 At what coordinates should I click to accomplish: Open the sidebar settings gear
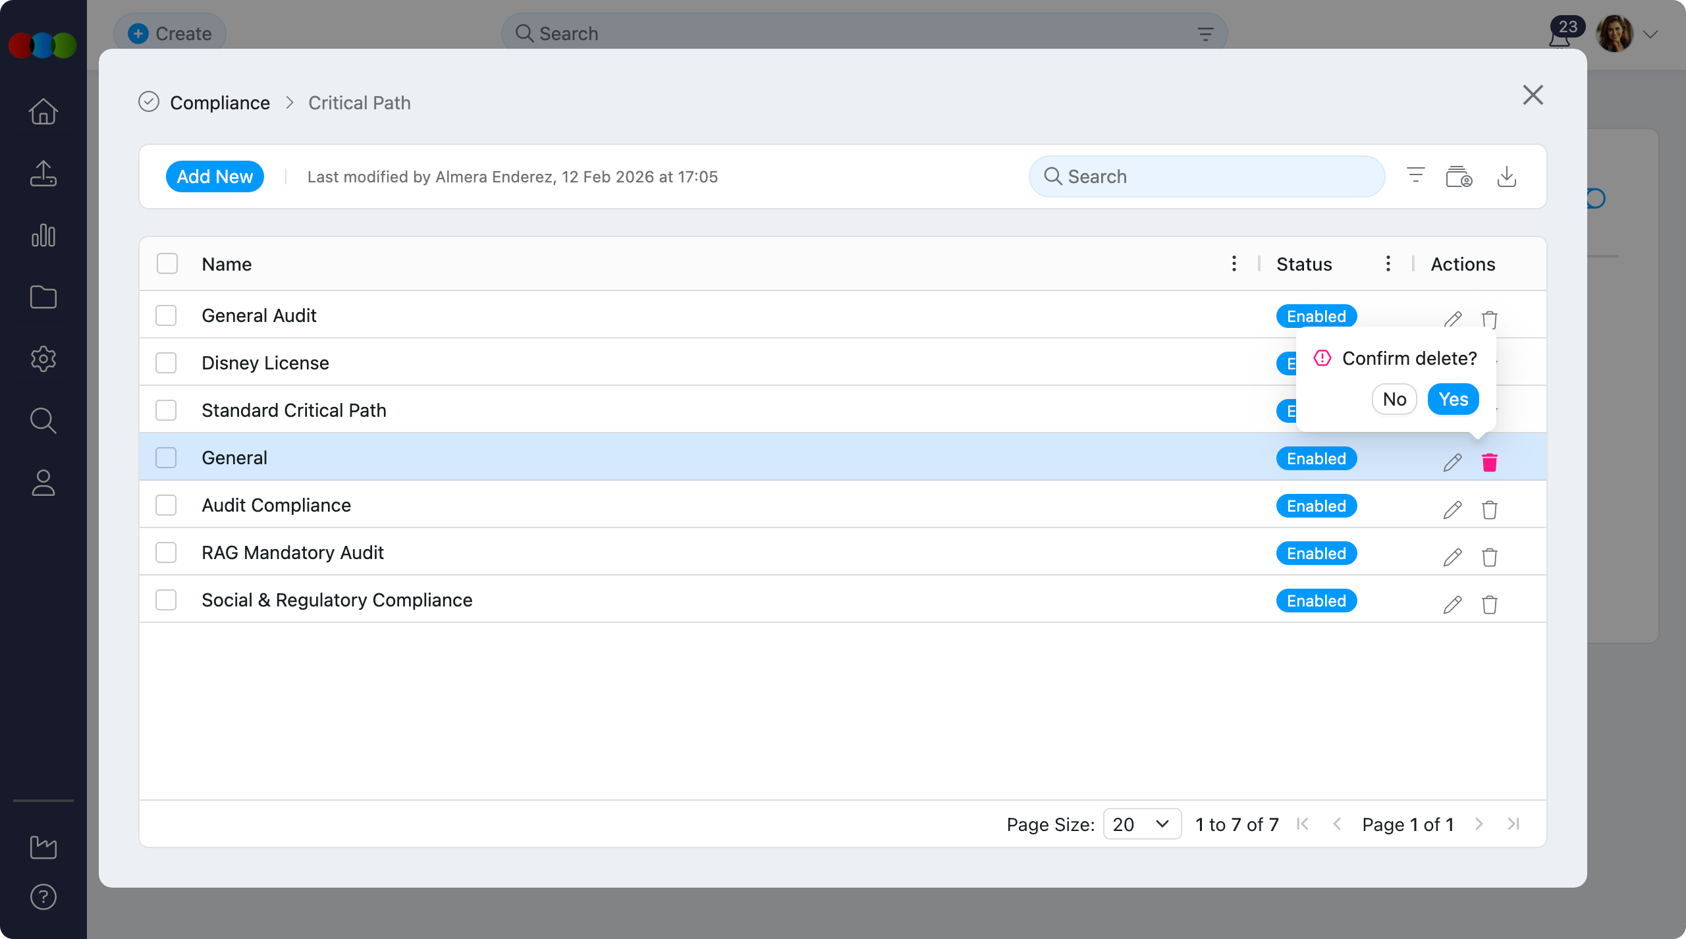43,359
